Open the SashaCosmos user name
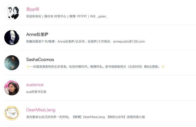 tap(40, 60)
